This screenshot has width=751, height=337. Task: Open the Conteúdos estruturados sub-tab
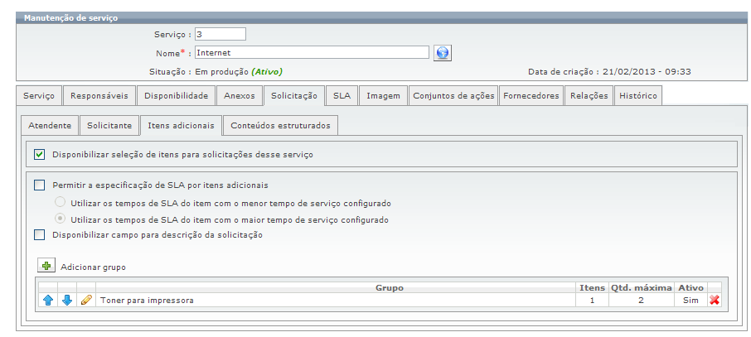[x=280, y=125]
